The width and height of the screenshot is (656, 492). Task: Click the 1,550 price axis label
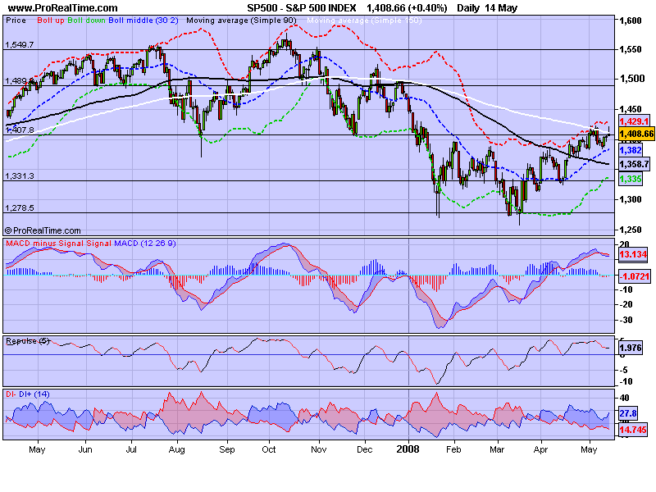click(631, 49)
